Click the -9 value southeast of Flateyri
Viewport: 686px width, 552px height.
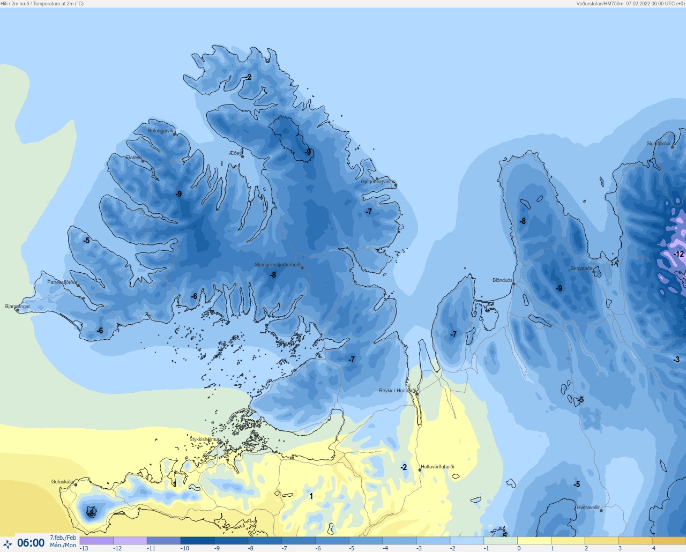coord(178,194)
